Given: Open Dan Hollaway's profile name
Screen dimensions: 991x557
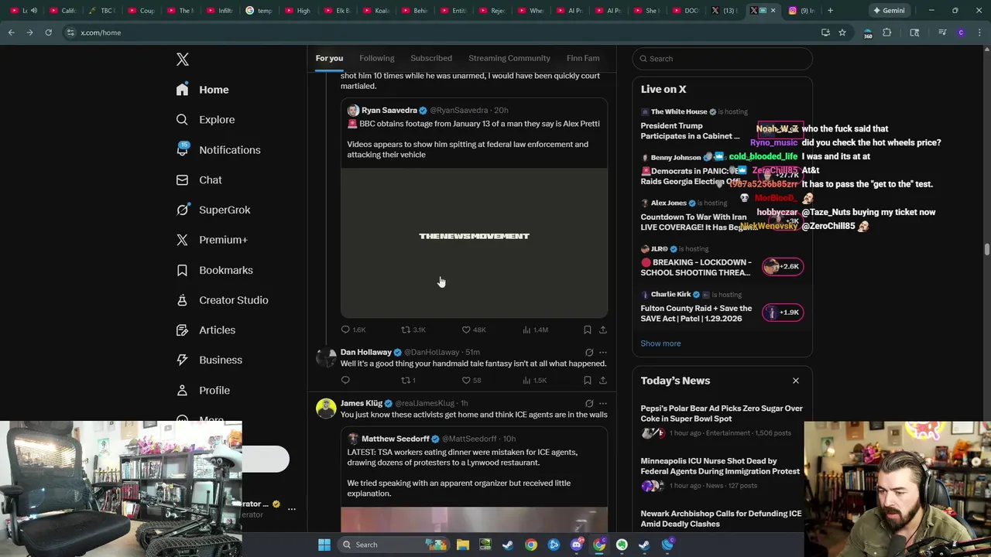Looking at the screenshot, I should pos(366,352).
